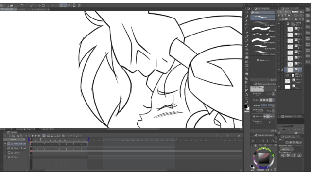Click the Border effect button
The image size is (311, 175).
[x=287, y=142]
